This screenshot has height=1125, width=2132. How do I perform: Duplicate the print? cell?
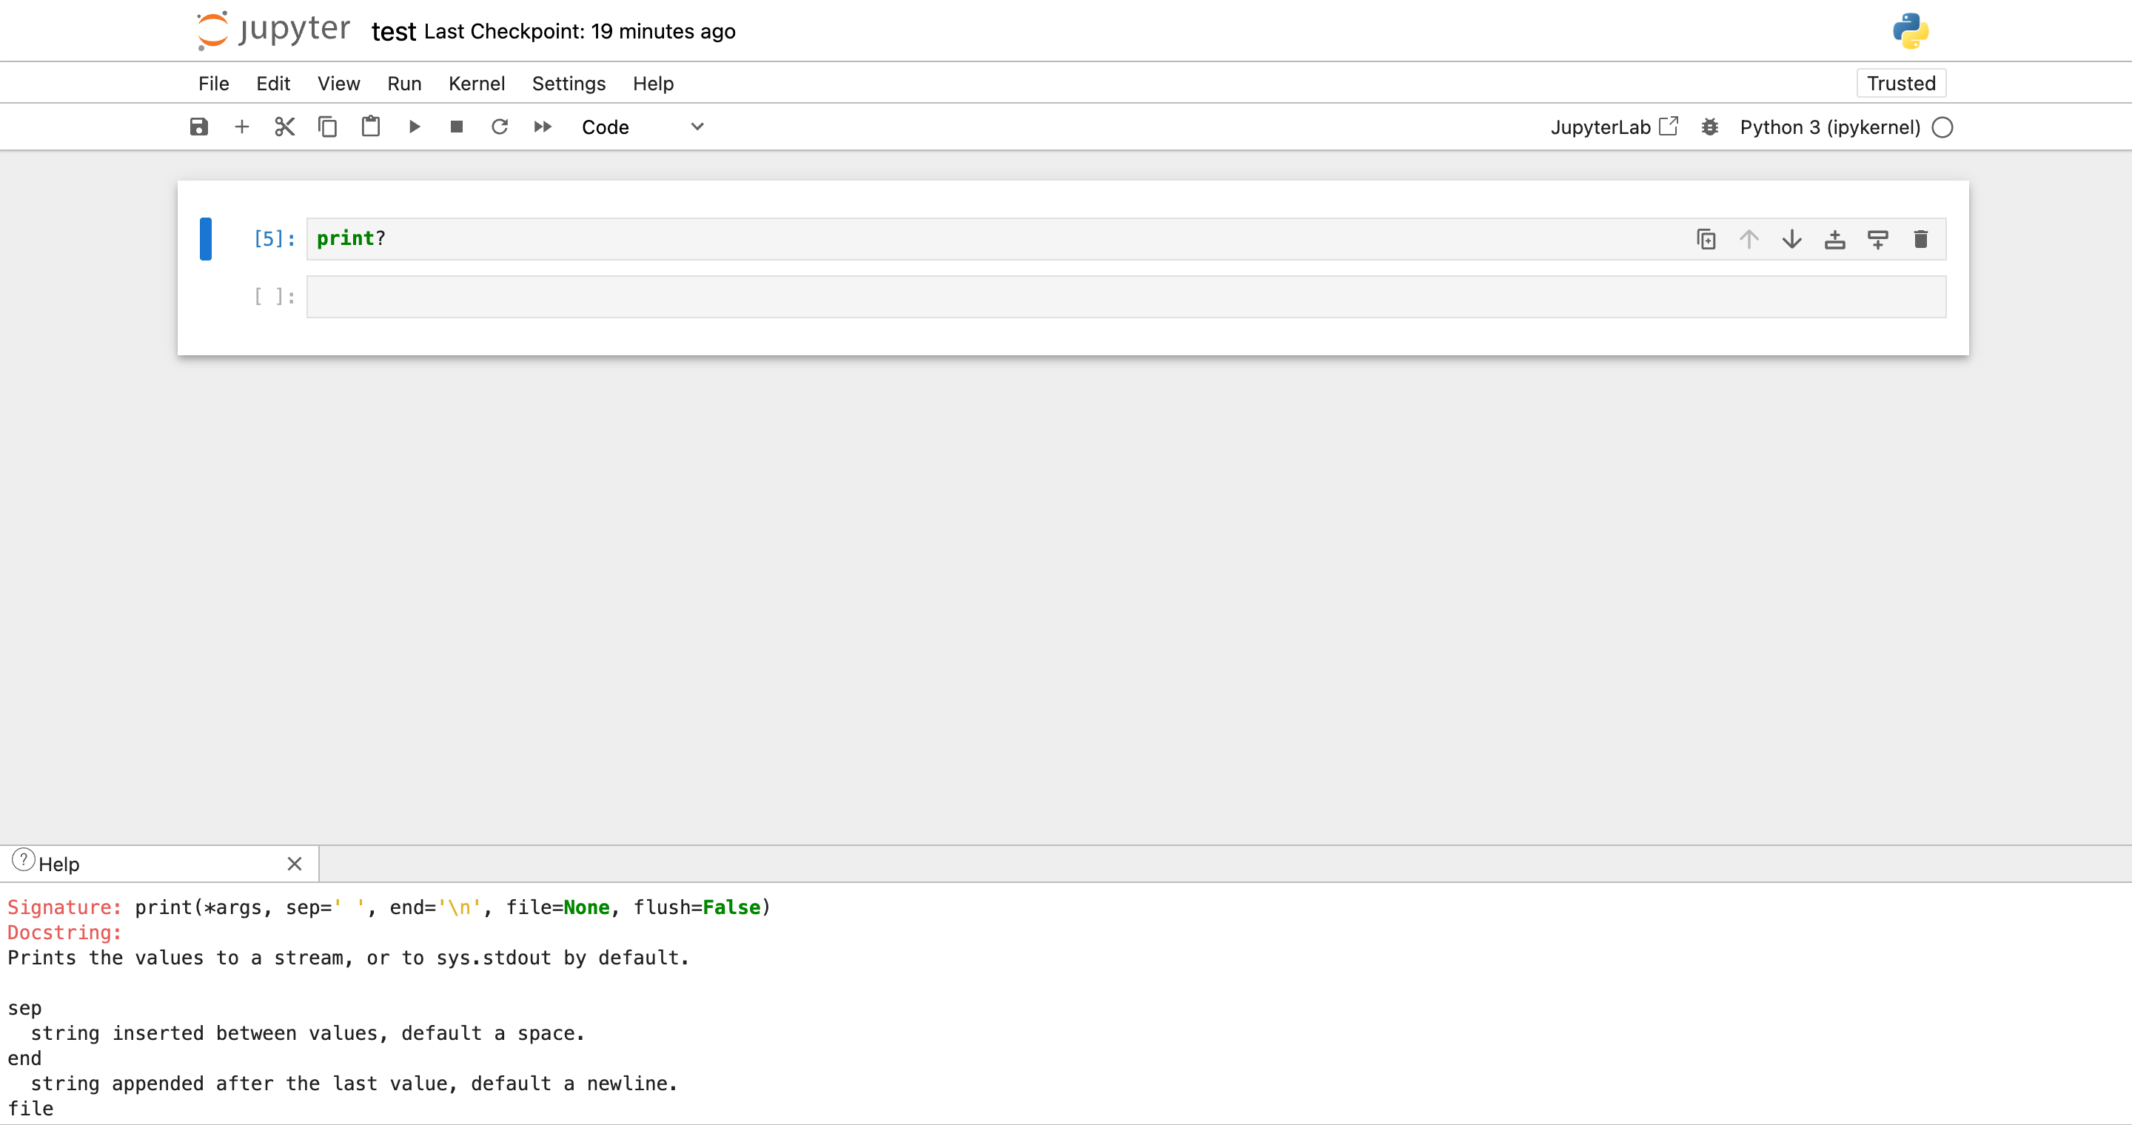point(1706,239)
